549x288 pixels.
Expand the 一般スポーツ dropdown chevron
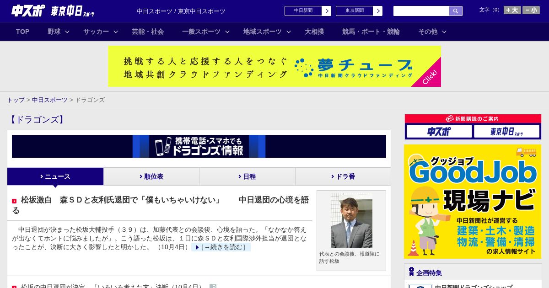click(227, 32)
